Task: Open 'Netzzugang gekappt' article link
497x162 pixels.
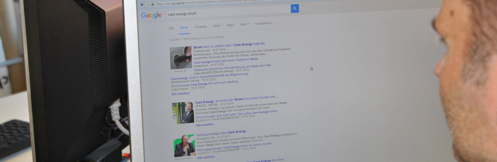Action: [234, 147]
